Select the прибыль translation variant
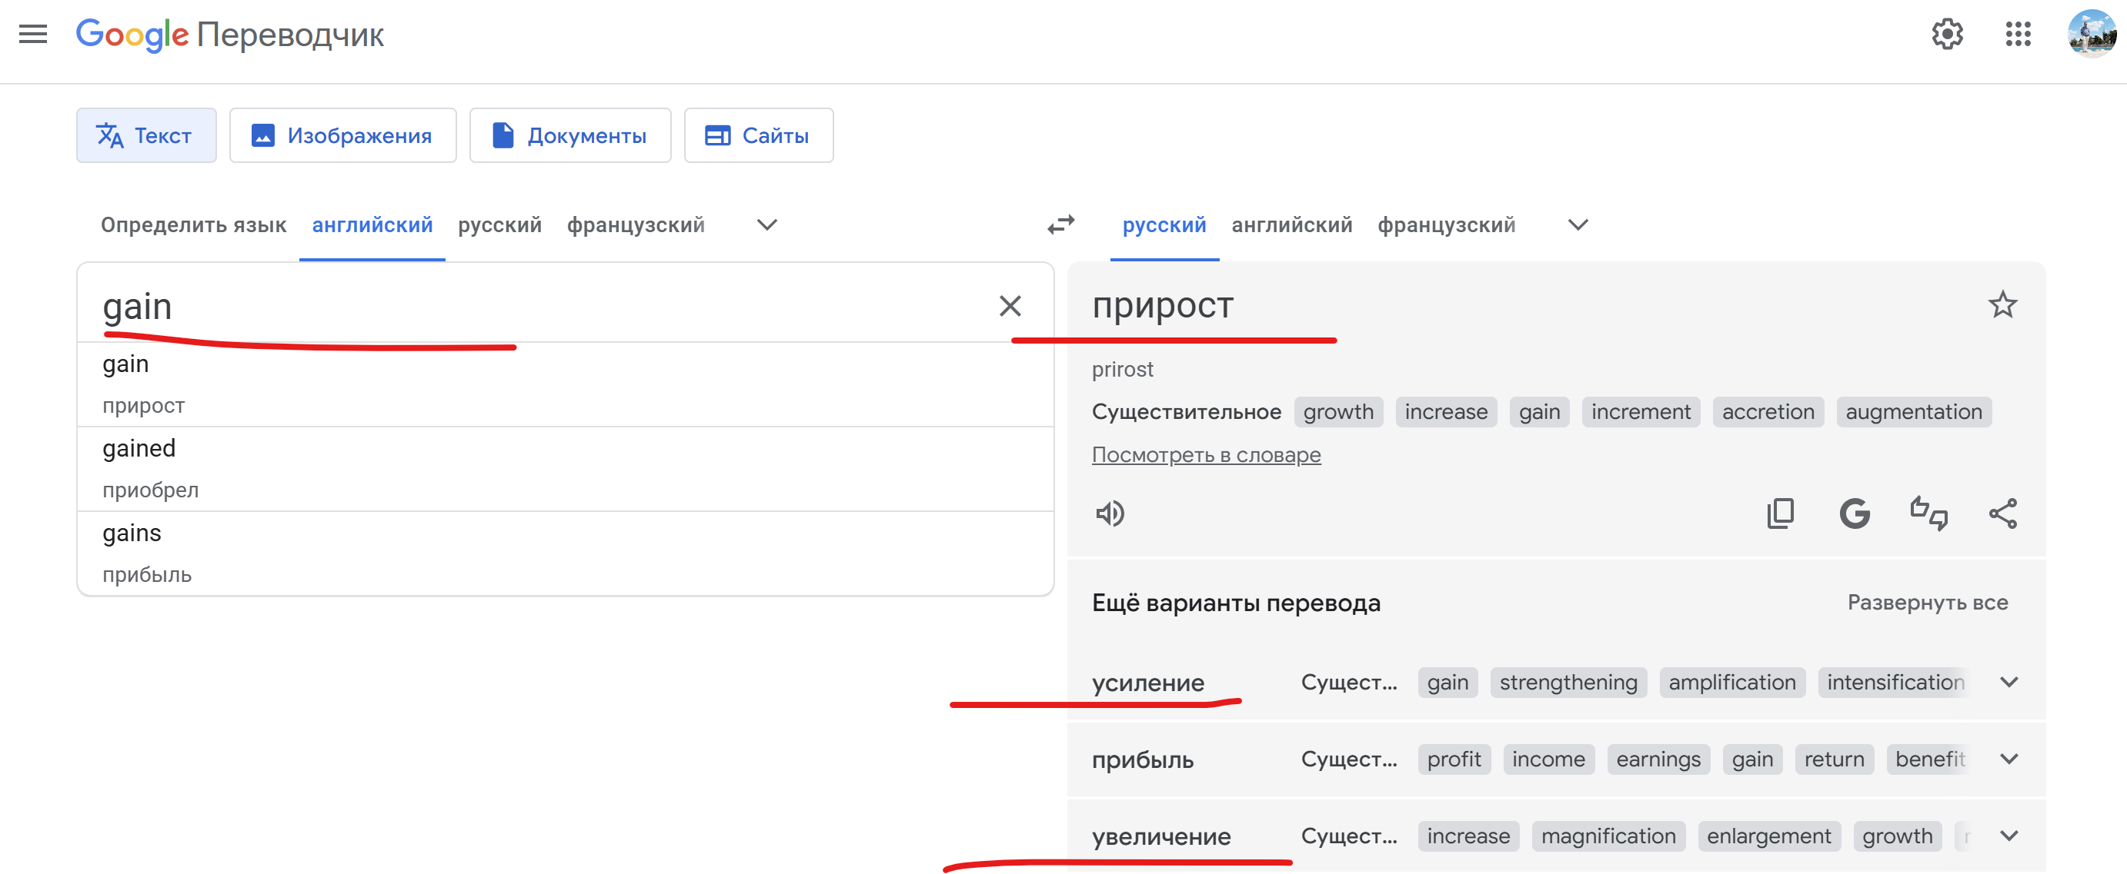 click(x=1143, y=759)
